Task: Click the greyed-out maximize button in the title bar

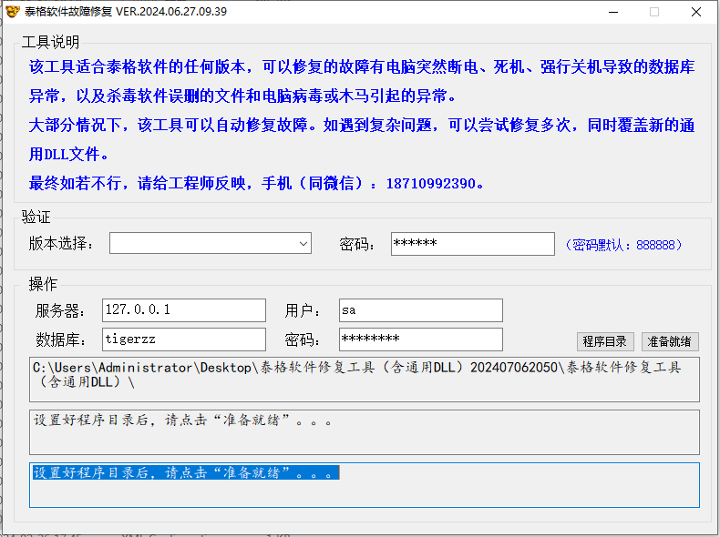Action: 653,12
